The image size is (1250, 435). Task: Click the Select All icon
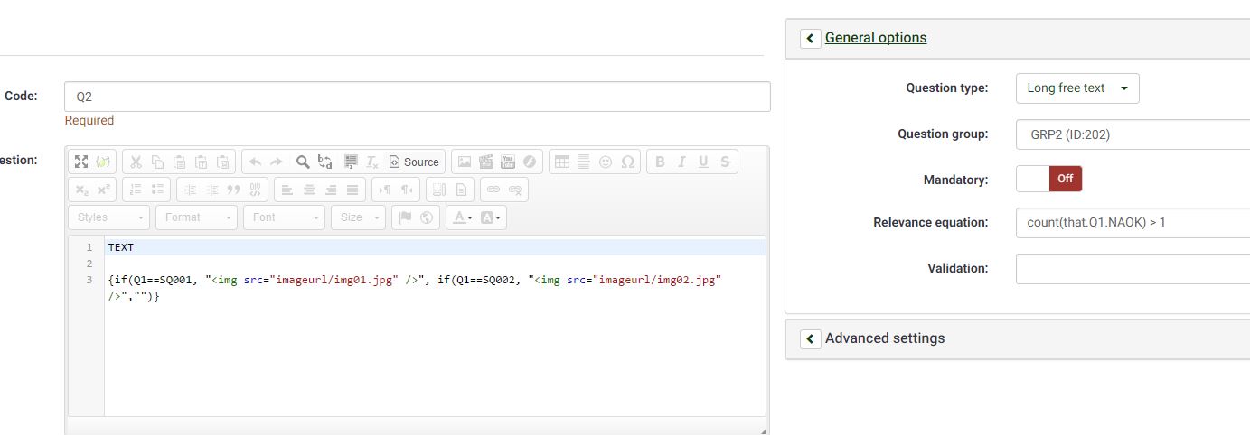point(351,162)
